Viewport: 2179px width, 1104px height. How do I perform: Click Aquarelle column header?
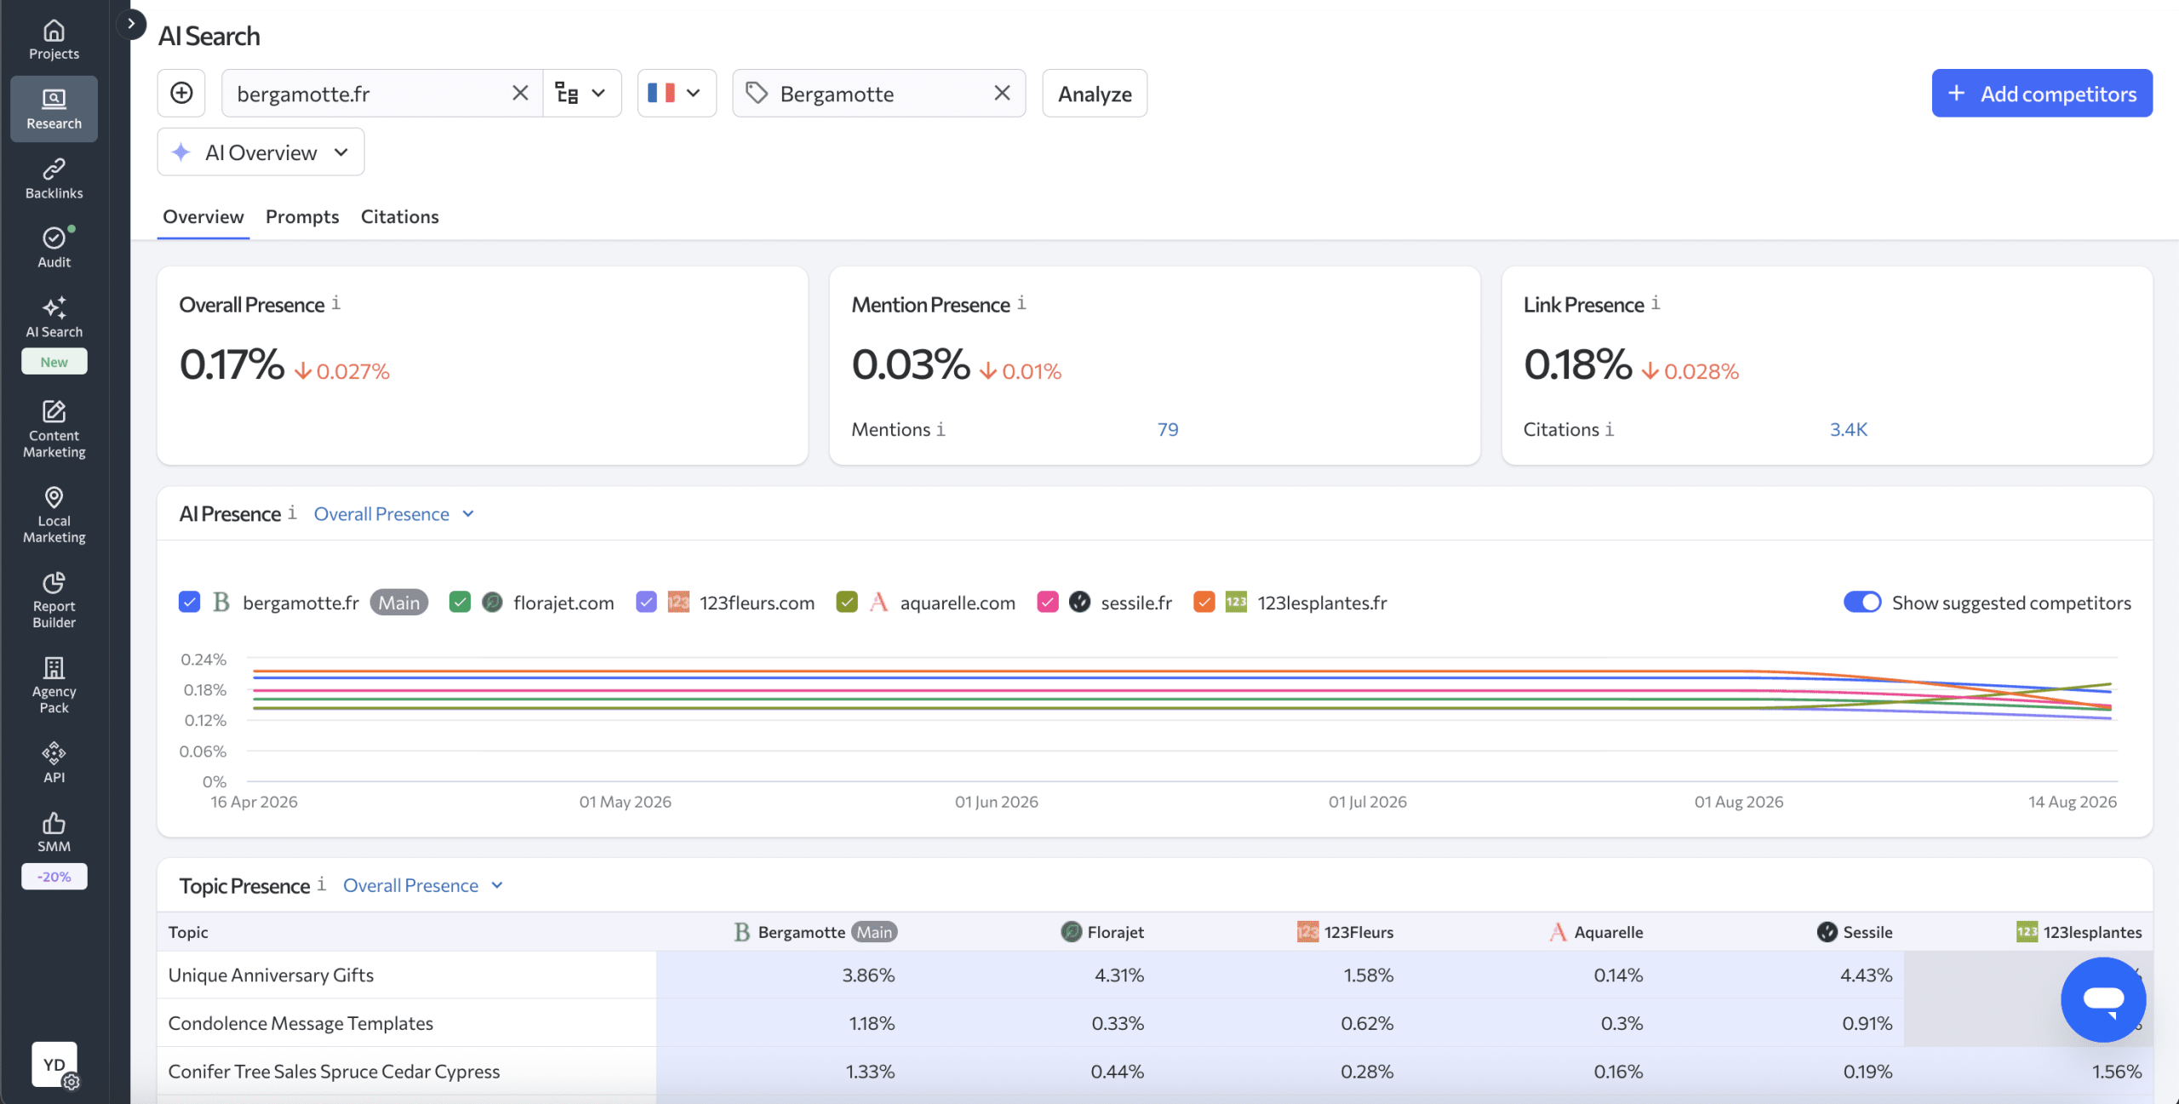tap(1596, 932)
